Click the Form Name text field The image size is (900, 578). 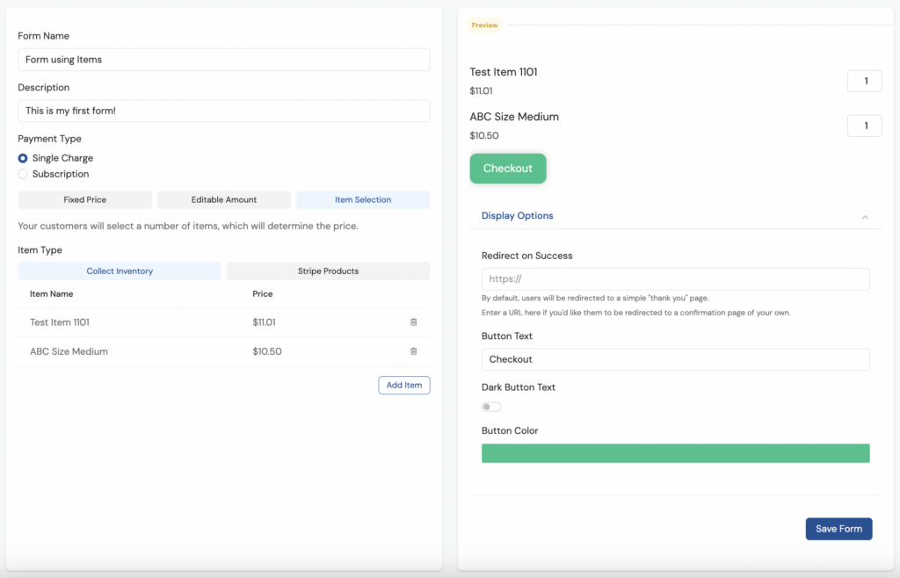coord(223,59)
